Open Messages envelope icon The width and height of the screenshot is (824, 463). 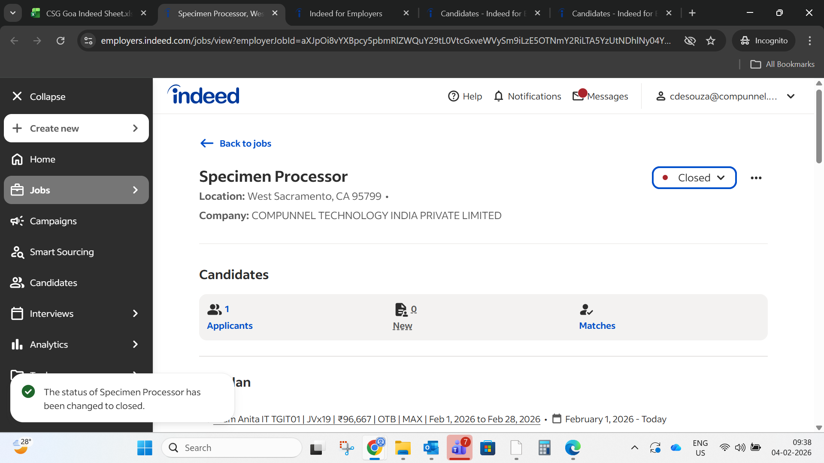point(578,96)
